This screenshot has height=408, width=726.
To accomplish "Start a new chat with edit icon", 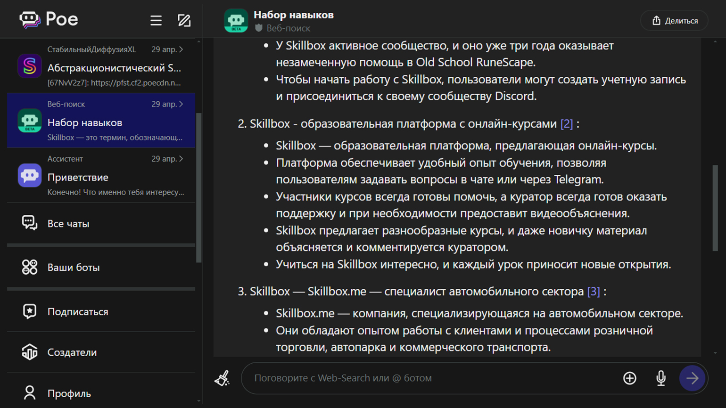I will (184, 20).
